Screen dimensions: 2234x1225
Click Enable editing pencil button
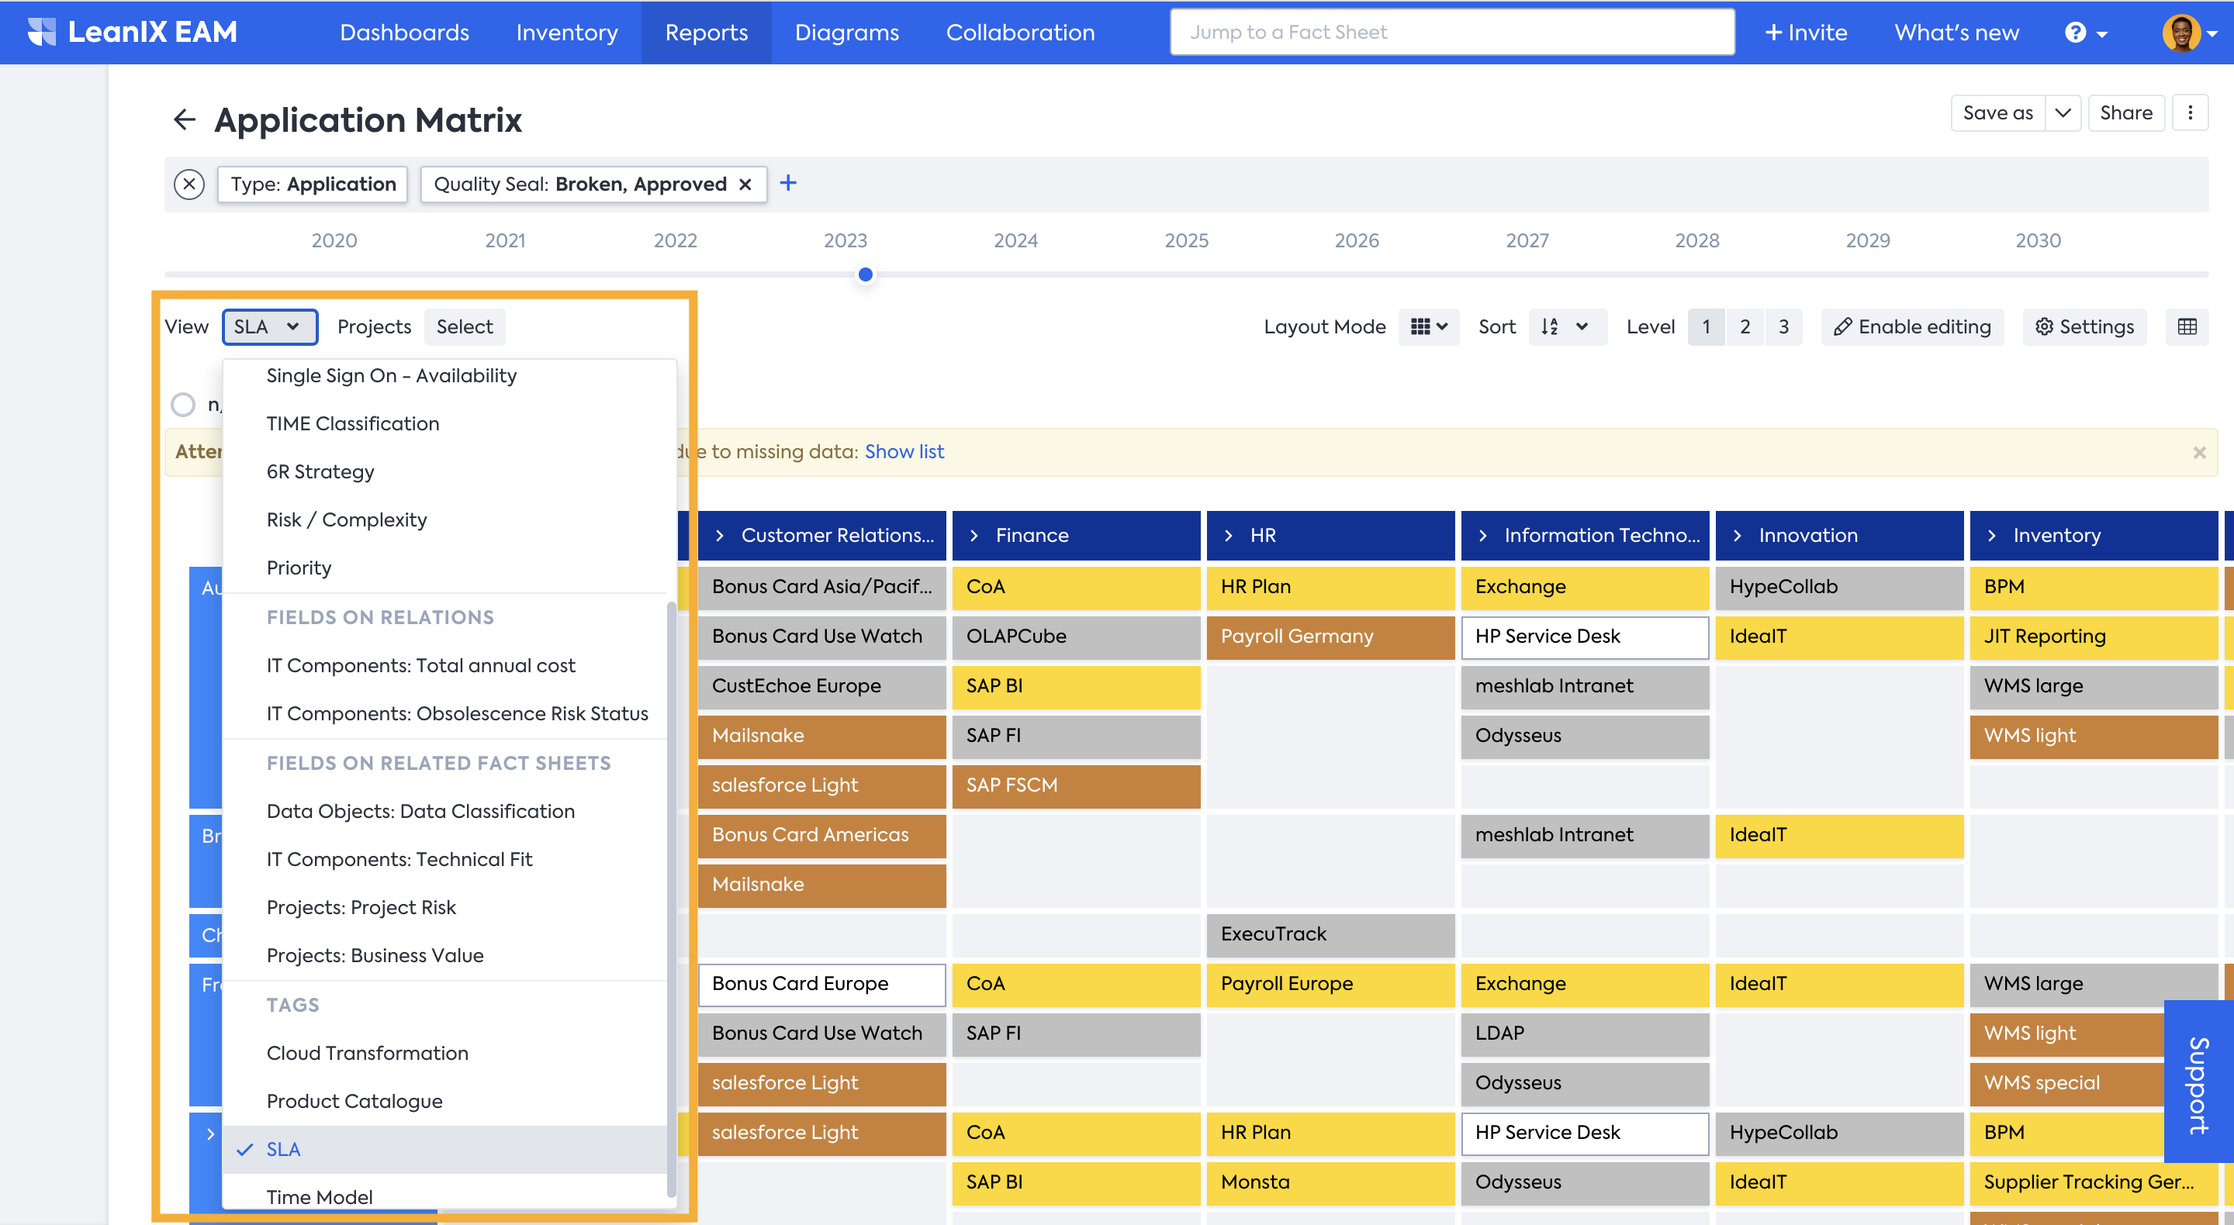tap(1911, 326)
